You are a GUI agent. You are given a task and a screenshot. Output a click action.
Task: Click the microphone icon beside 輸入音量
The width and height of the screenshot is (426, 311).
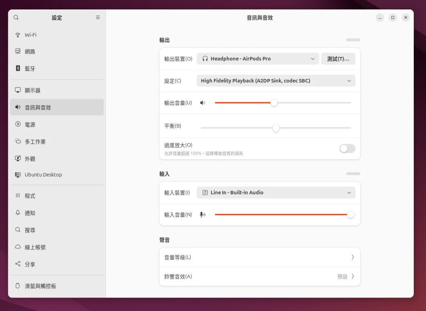[202, 214]
